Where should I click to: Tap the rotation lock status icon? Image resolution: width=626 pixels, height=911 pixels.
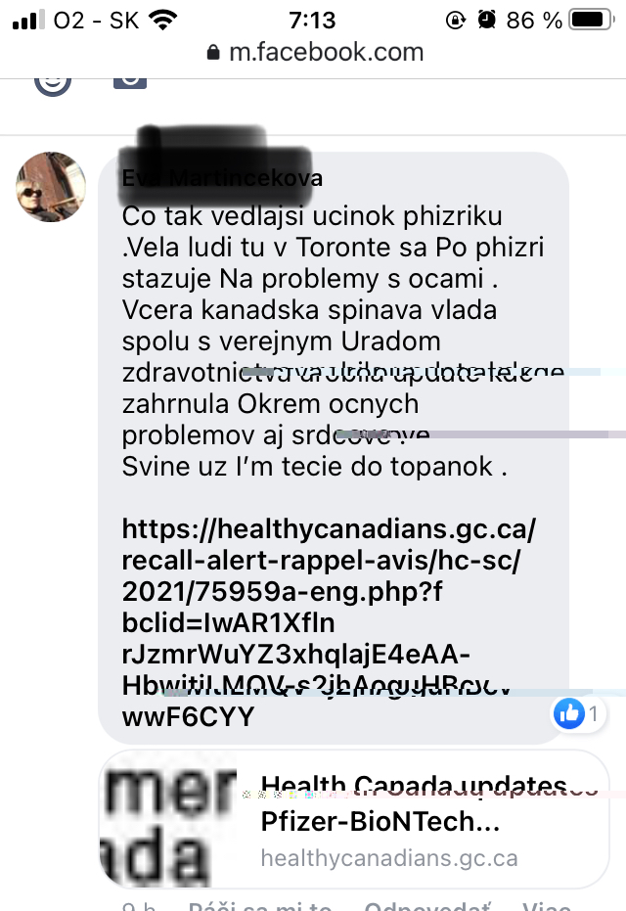click(456, 21)
